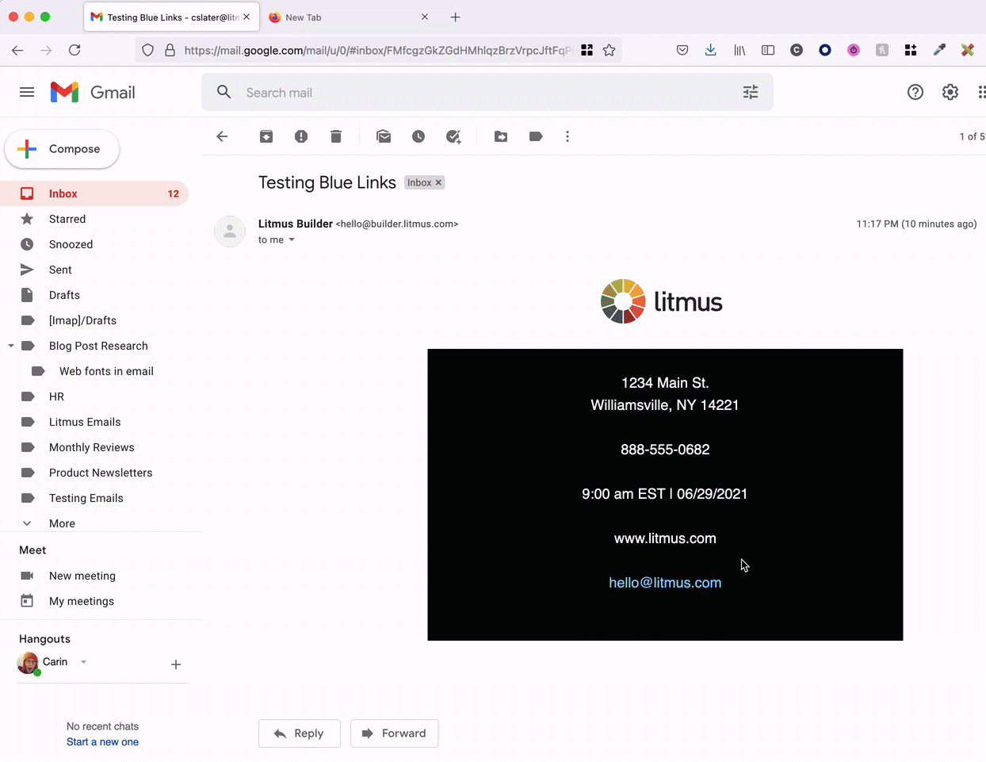Close the Testing Blue Links tab
The height and width of the screenshot is (762, 986).
tap(246, 17)
